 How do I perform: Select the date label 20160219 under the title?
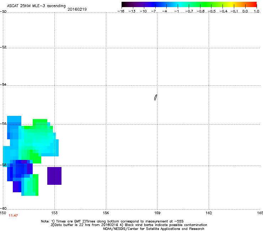pos(77,9)
